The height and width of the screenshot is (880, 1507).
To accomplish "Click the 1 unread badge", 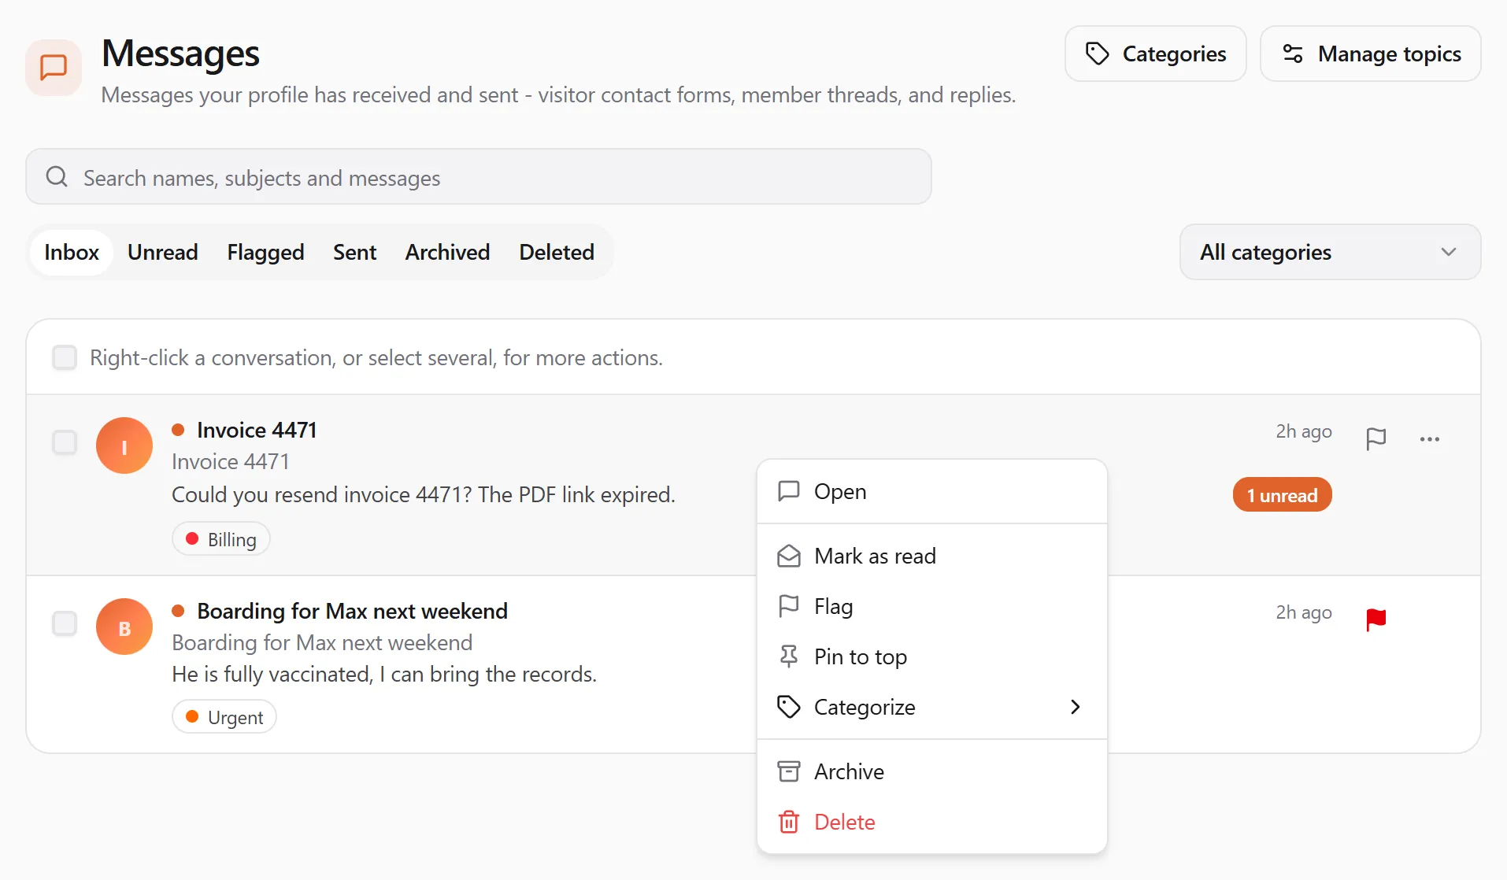I will coord(1282,495).
